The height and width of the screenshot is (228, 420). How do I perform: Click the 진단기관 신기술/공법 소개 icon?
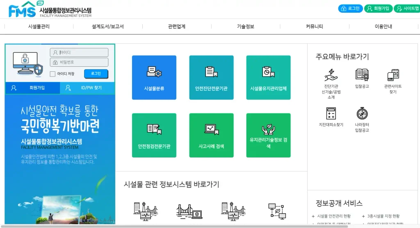[x=331, y=75]
